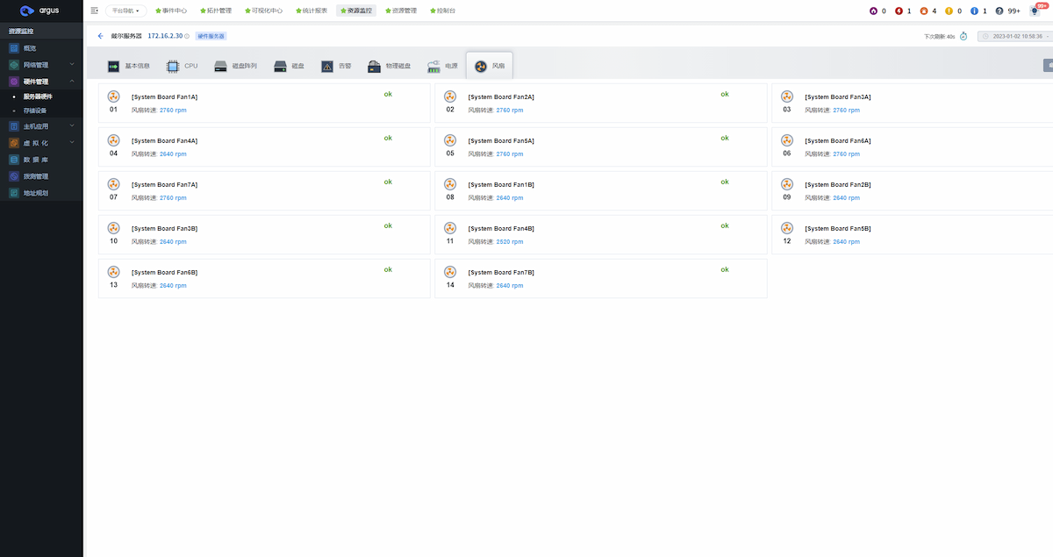Screen dimensions: 1053x557
Task: Click the purple critical alarm counter icon
Action: pos(873,11)
